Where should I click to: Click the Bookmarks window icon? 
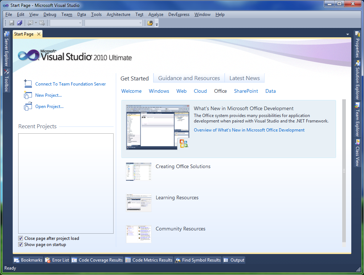[x=16, y=260]
